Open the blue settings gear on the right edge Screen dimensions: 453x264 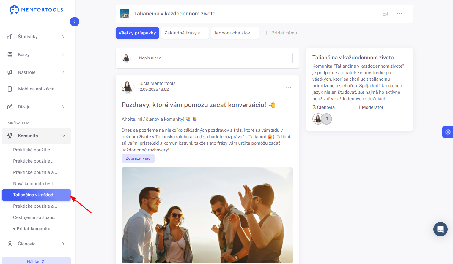(448, 132)
